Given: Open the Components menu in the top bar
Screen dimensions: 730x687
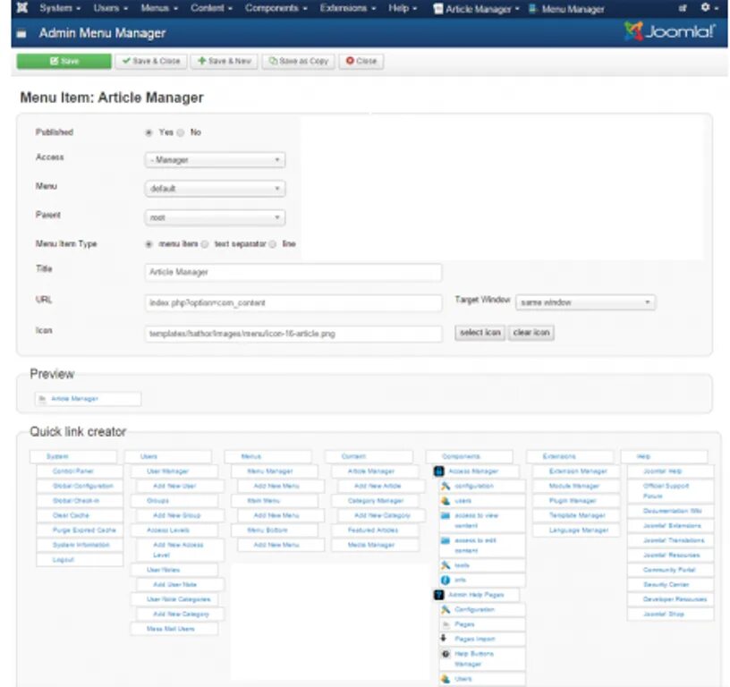Looking at the screenshot, I should point(276,8).
